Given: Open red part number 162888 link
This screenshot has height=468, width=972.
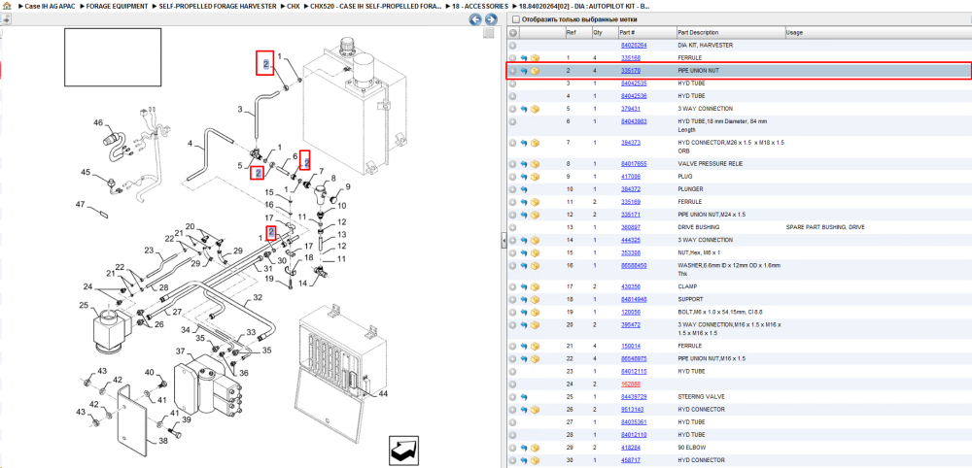Looking at the screenshot, I should (x=630, y=384).
